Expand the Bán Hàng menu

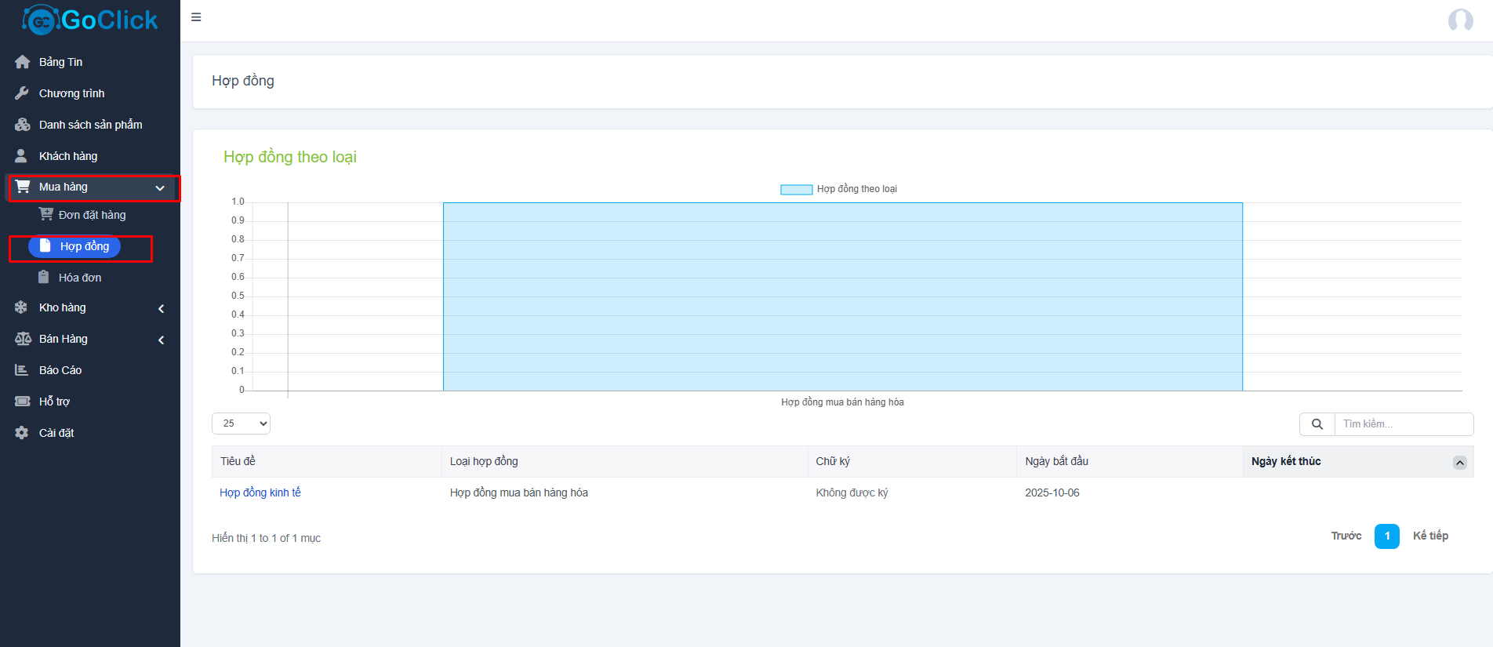pos(161,340)
